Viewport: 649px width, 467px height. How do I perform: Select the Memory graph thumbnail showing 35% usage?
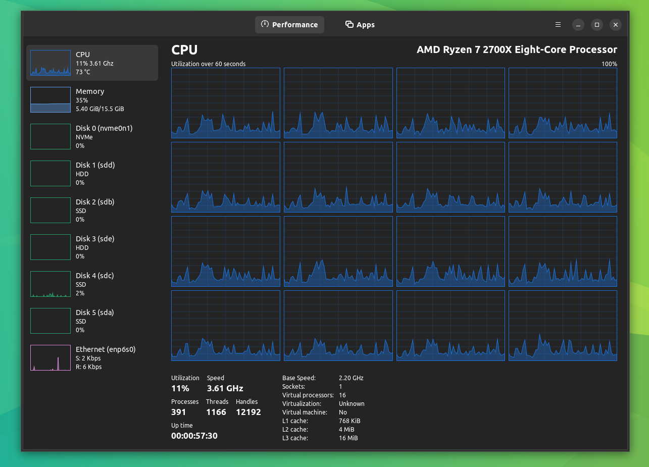(x=50, y=99)
